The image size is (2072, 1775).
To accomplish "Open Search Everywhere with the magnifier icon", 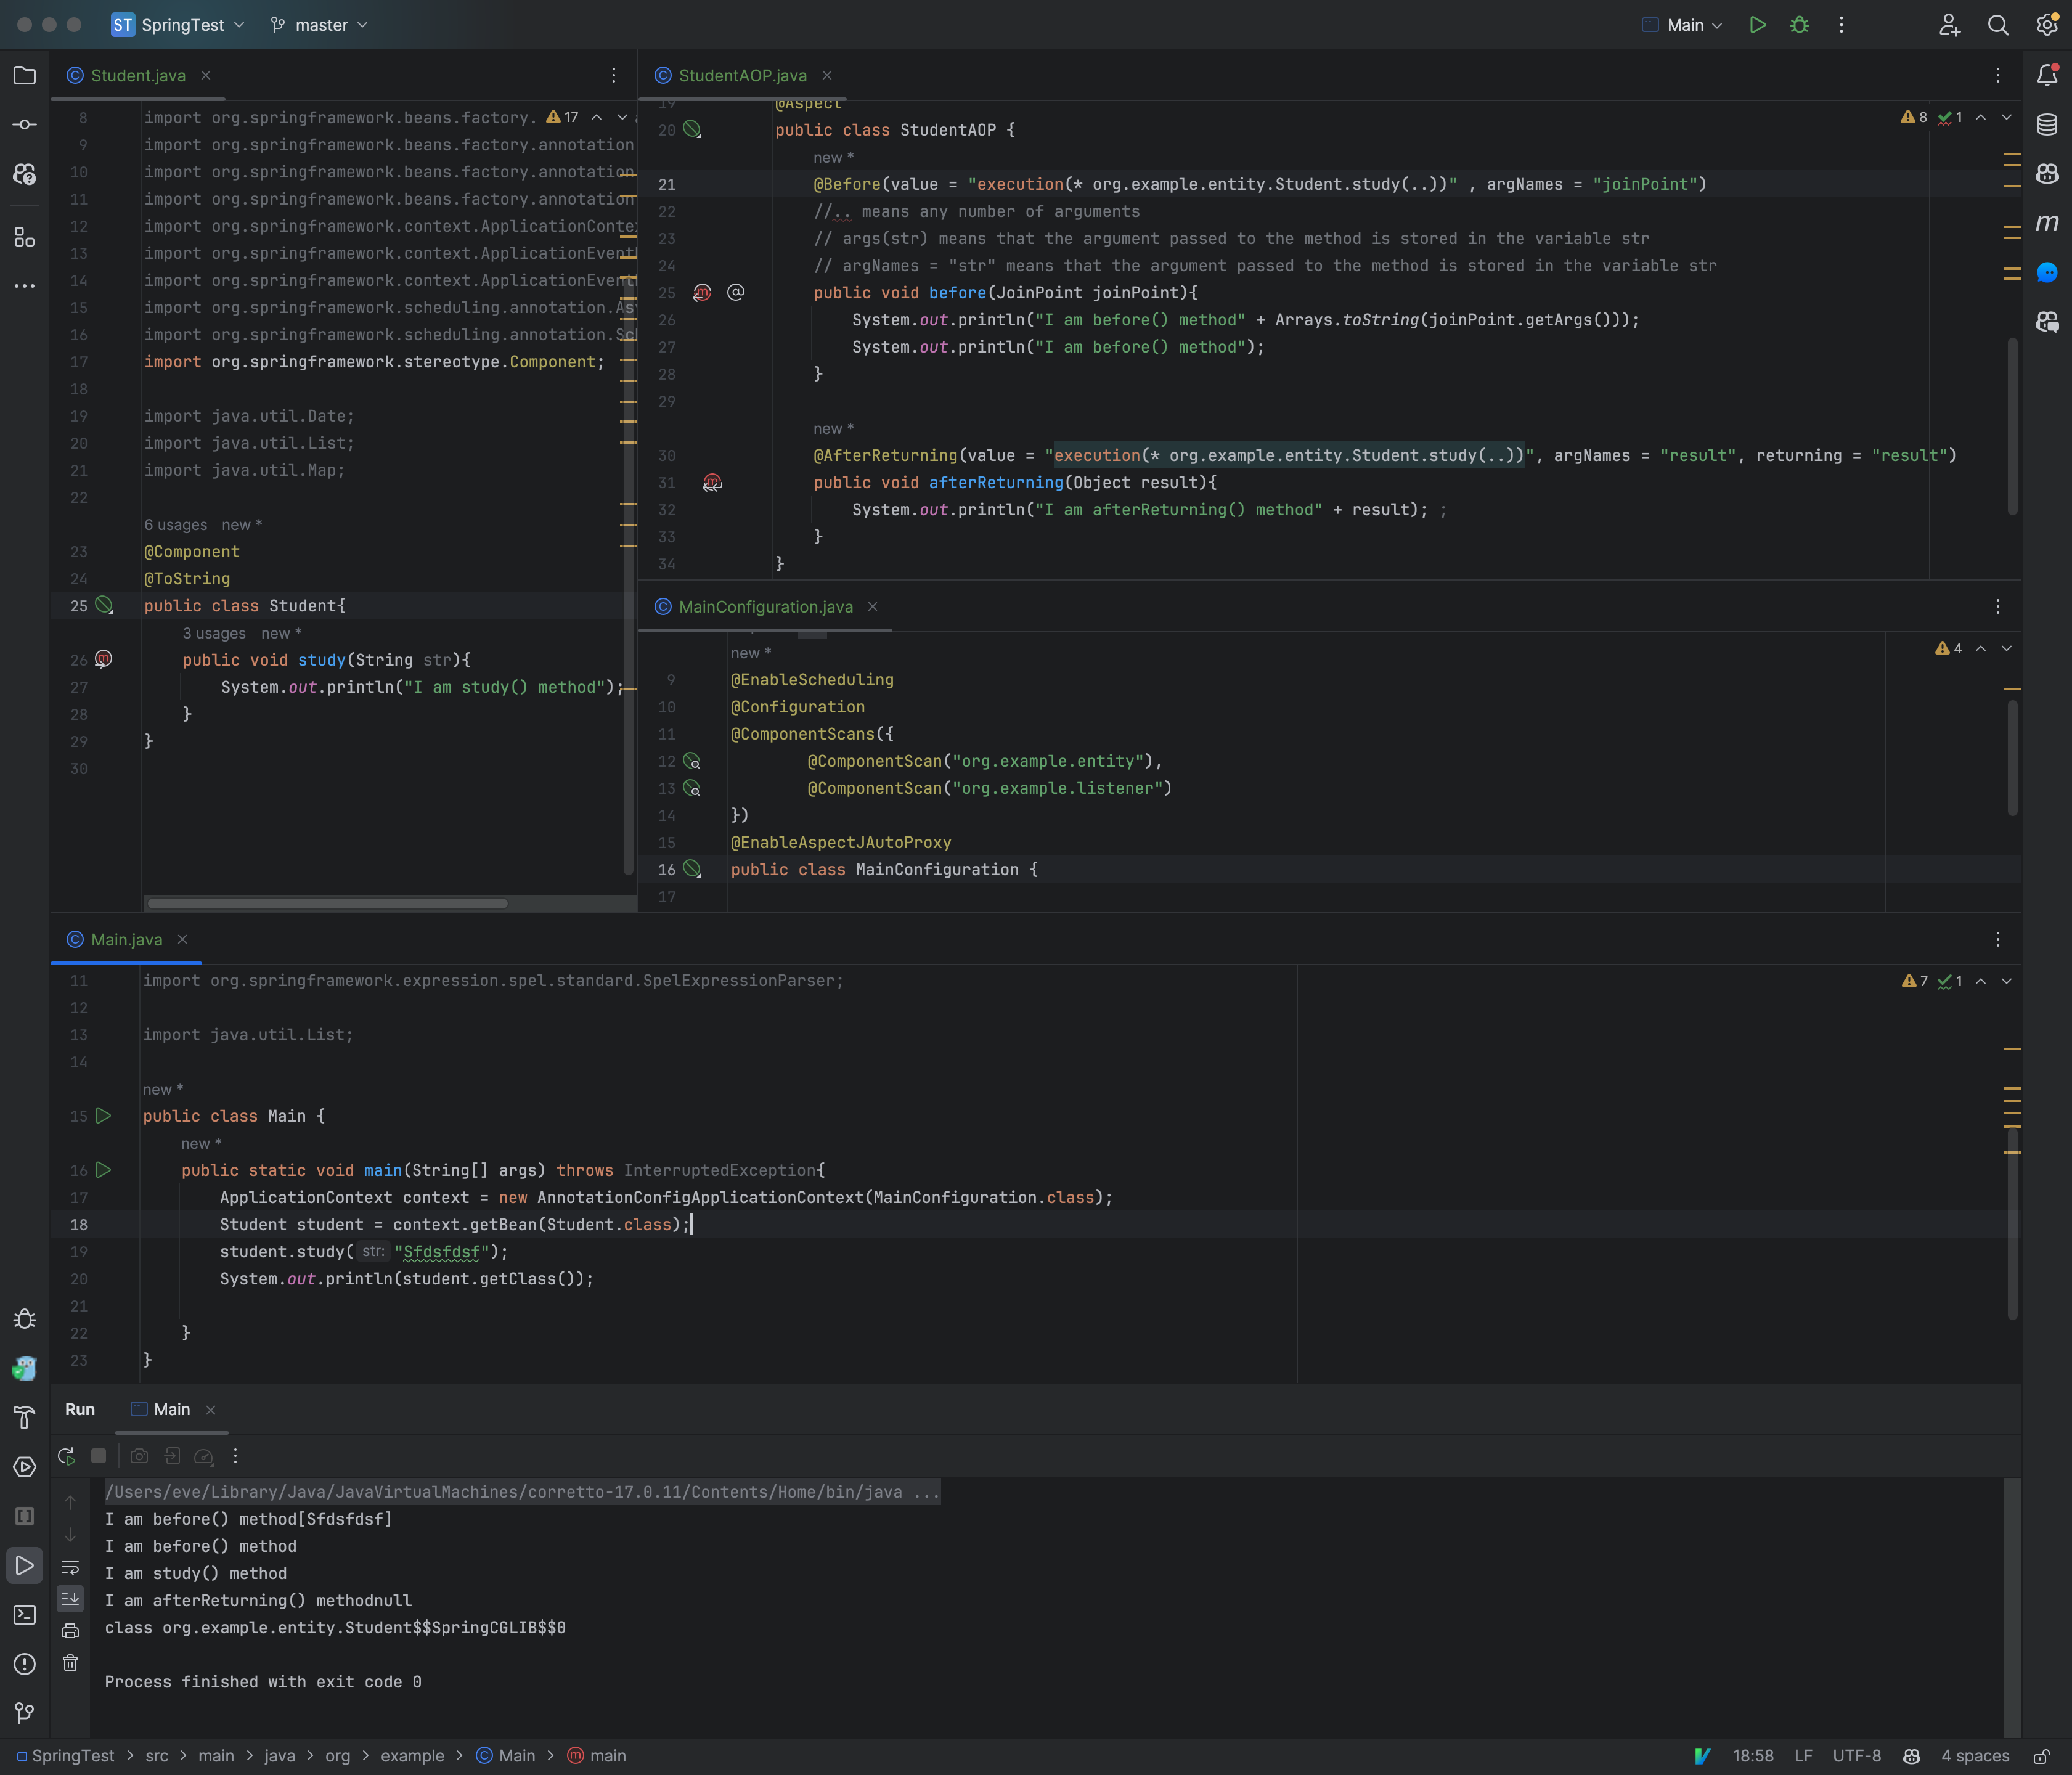I will (x=1998, y=25).
